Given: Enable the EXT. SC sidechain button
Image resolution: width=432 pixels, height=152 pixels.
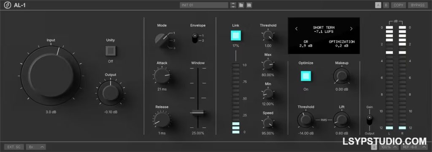Looking at the screenshot, I should [14, 147].
